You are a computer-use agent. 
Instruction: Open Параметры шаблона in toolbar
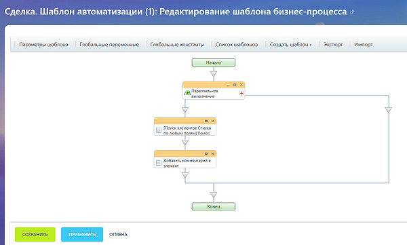pyautogui.click(x=43, y=45)
